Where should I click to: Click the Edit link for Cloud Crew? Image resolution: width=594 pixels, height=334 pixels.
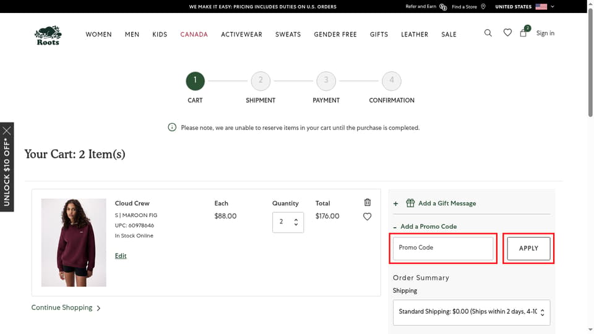pyautogui.click(x=121, y=256)
